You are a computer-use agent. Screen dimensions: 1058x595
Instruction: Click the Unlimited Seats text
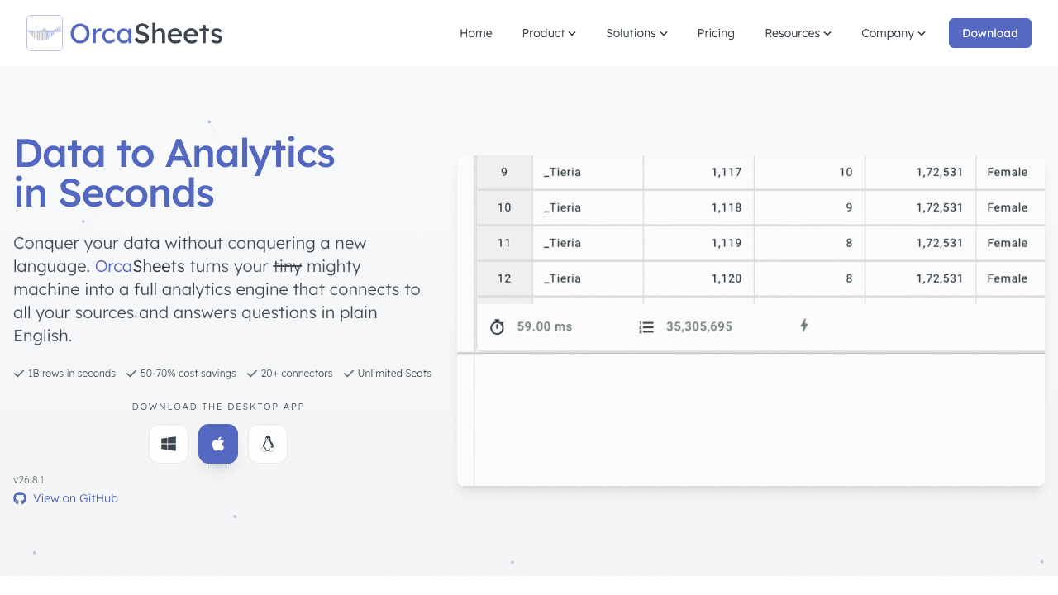pyautogui.click(x=394, y=374)
